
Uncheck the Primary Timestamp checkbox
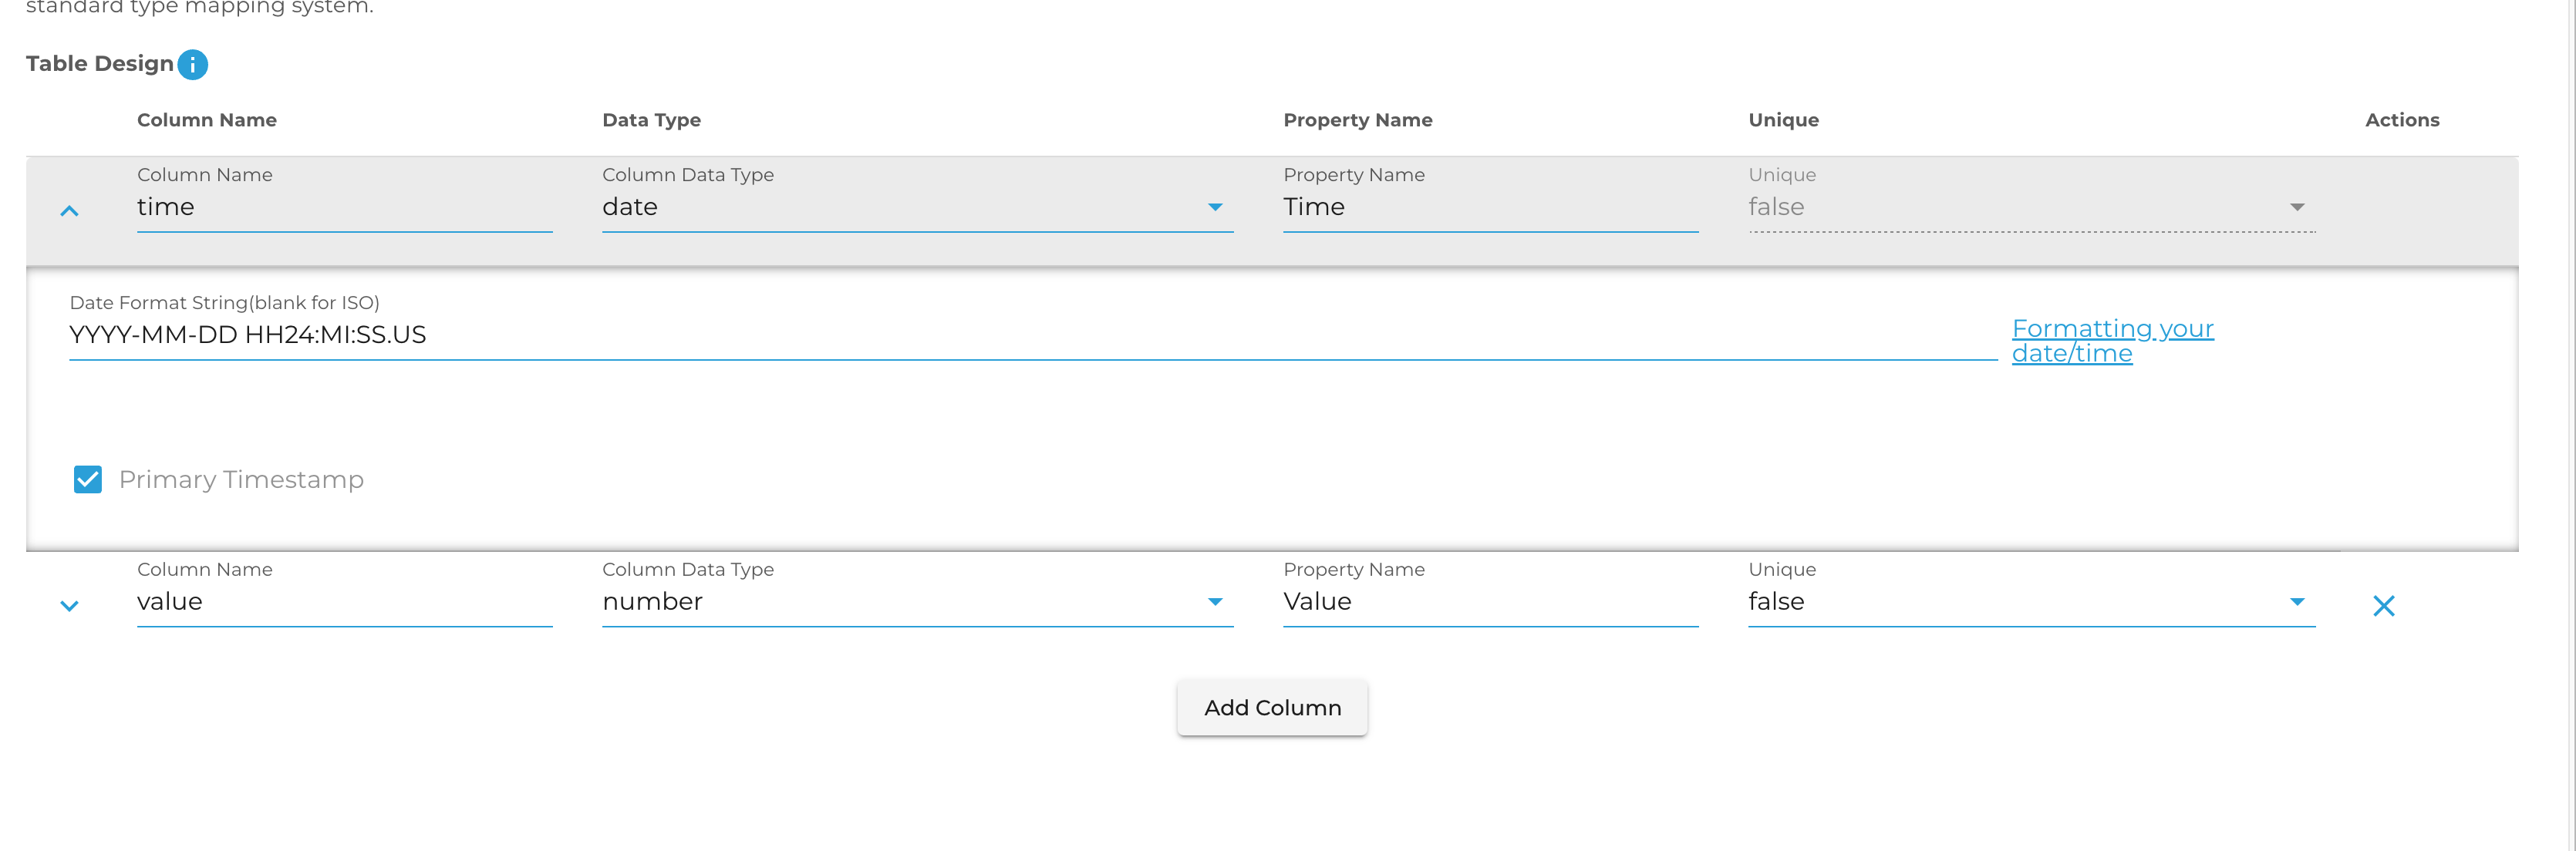coord(88,480)
